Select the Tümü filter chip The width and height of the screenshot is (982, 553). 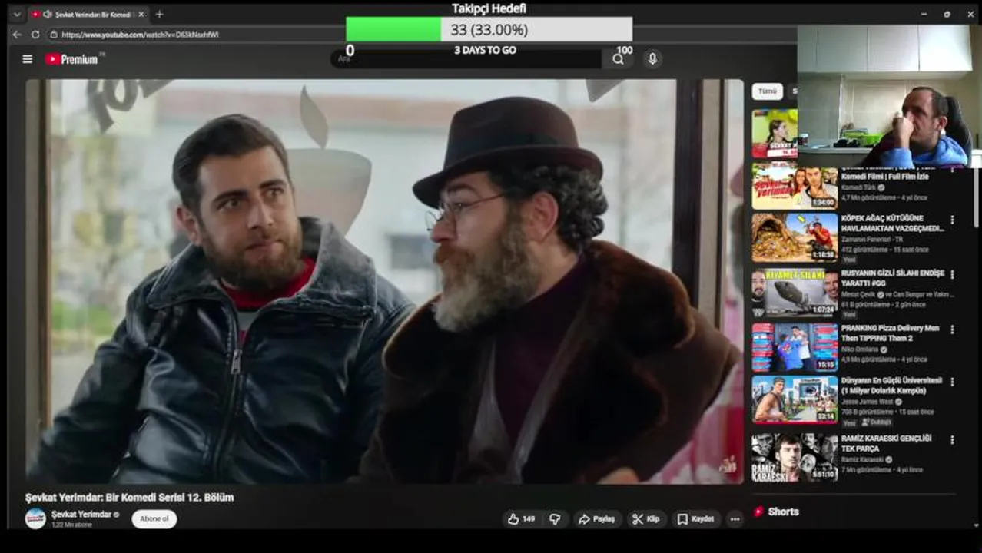(x=767, y=91)
